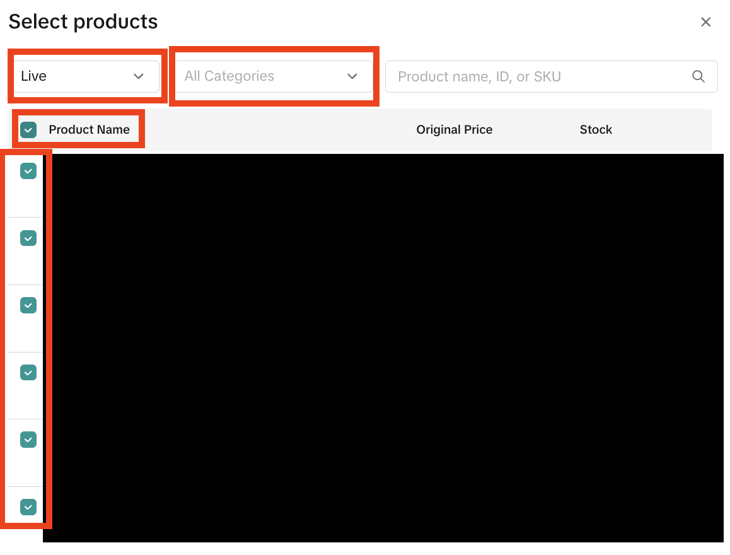Close the Select products dialog

[x=705, y=22]
